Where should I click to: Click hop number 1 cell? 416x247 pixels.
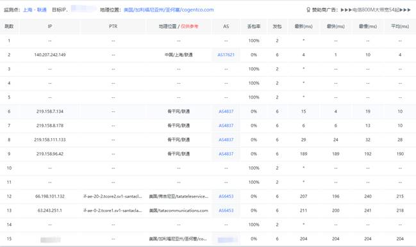(9, 41)
